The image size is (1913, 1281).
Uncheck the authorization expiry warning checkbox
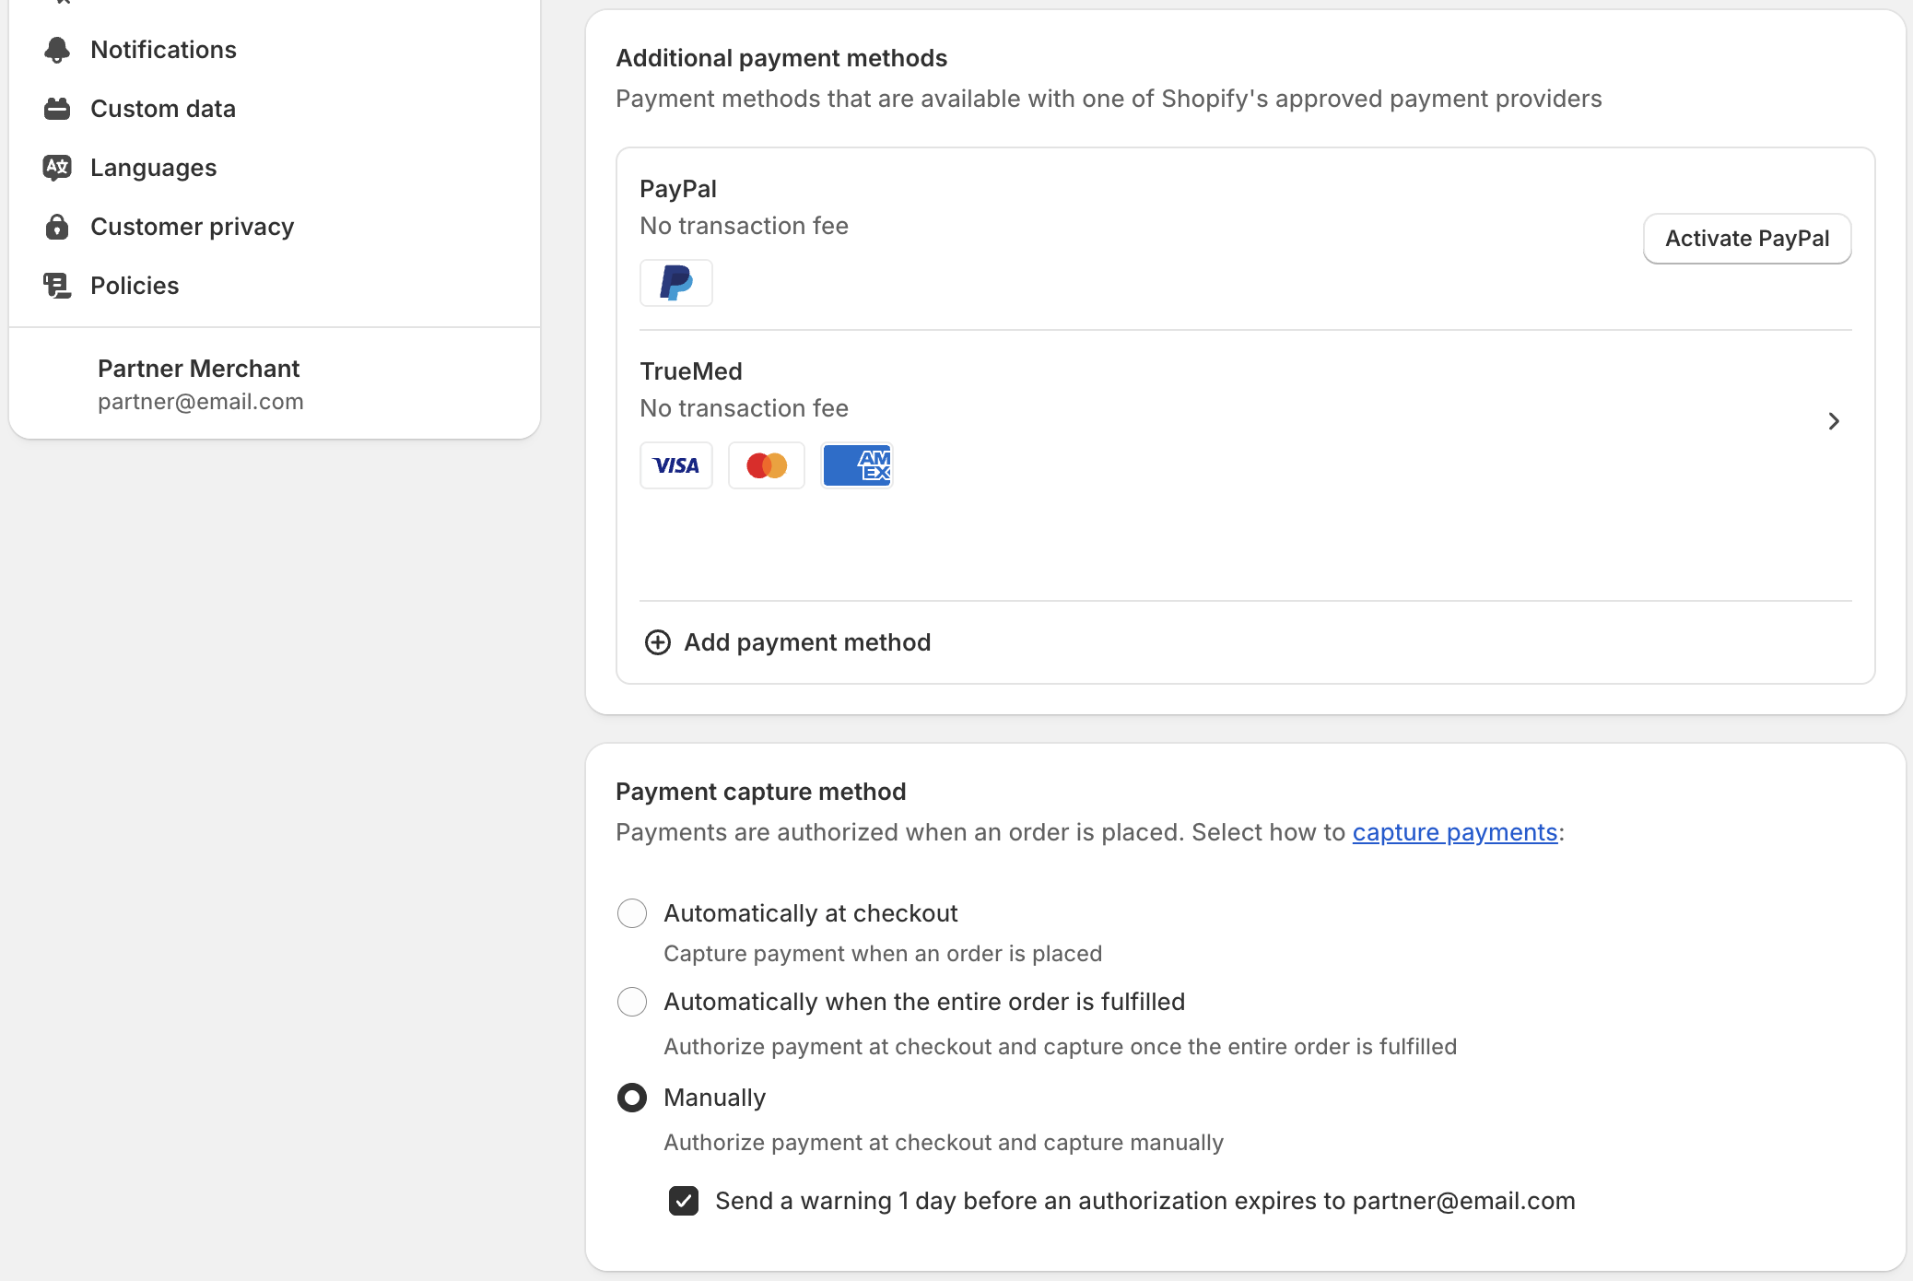tap(683, 1201)
